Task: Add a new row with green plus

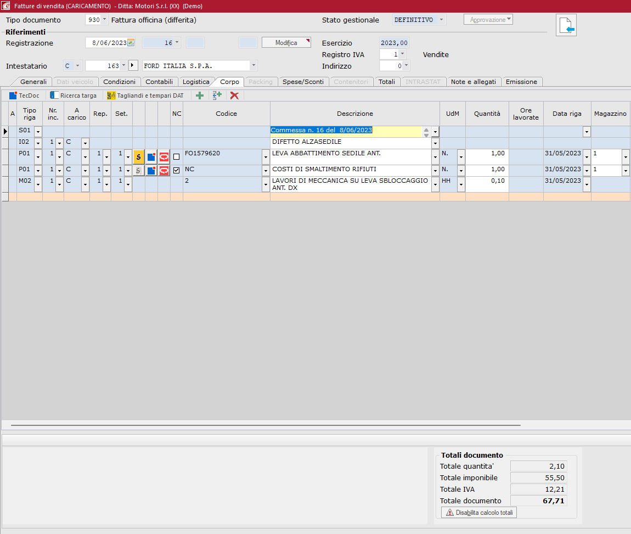Action: point(200,95)
